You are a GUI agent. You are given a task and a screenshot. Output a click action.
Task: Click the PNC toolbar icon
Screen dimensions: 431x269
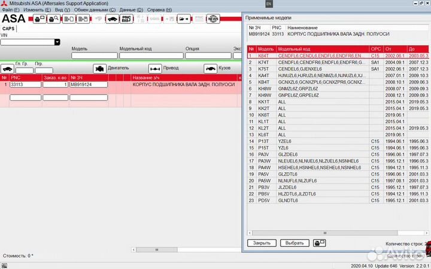tap(126, 19)
